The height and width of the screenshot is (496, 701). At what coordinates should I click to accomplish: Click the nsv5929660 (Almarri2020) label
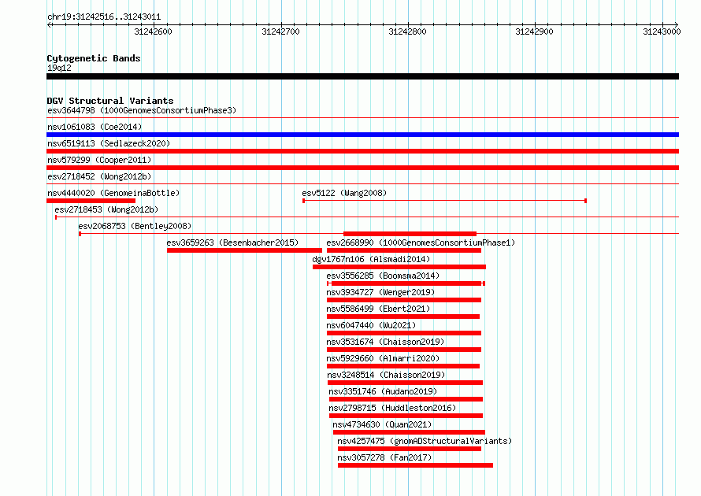[383, 358]
